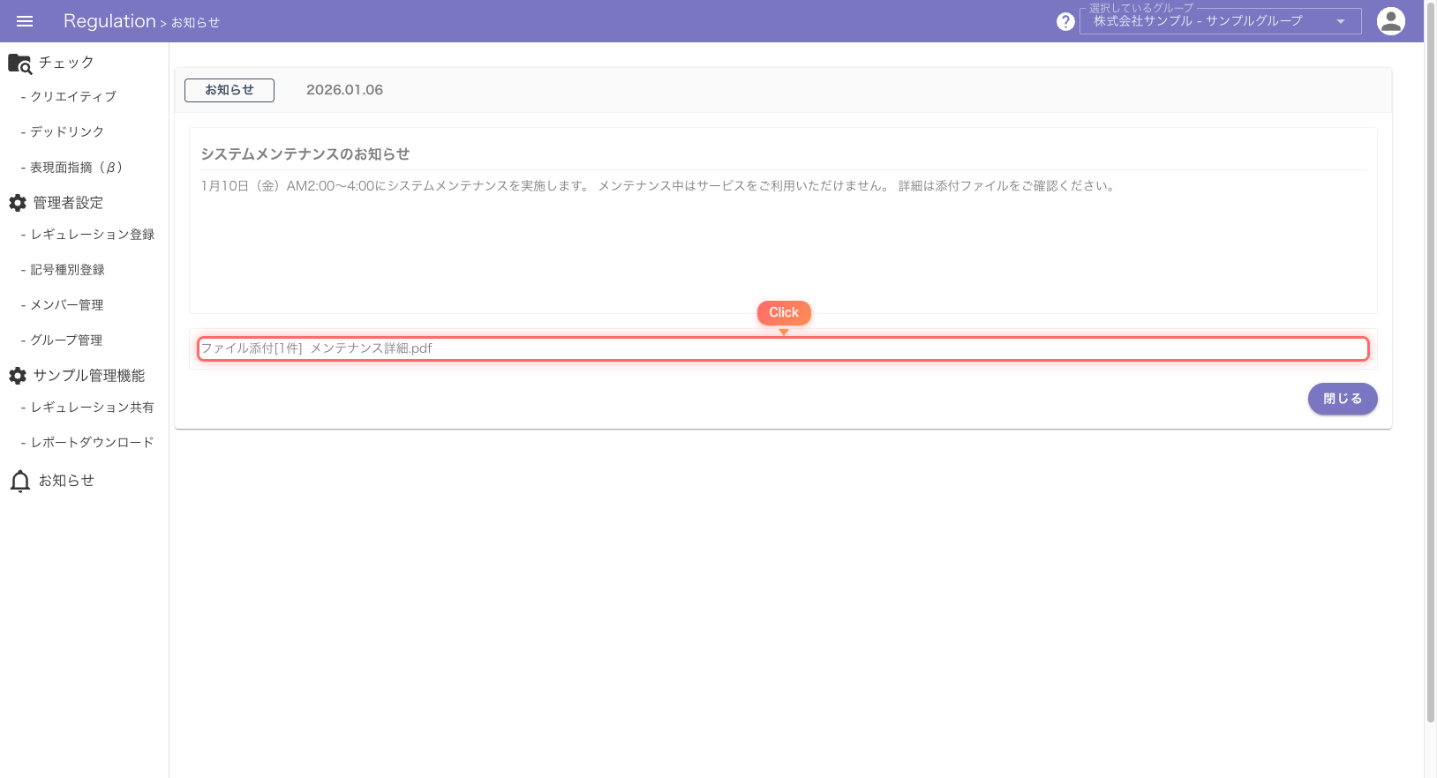Open the 株式会社サンプル group selector
The width and height of the screenshot is (1437, 778).
click(x=1221, y=21)
